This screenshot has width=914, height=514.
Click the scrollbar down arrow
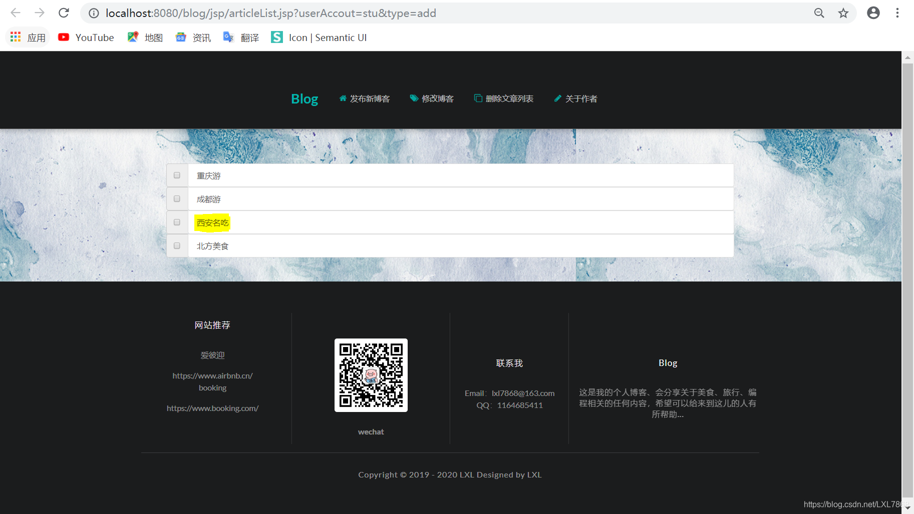click(x=907, y=507)
